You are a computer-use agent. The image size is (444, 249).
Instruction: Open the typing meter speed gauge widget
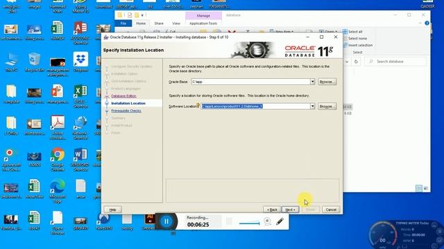click(x=383, y=235)
